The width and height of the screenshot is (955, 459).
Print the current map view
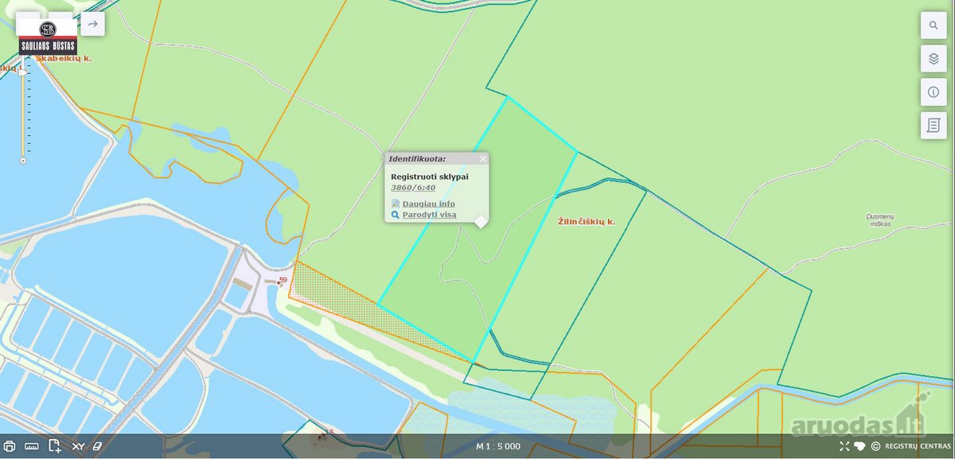(10, 446)
